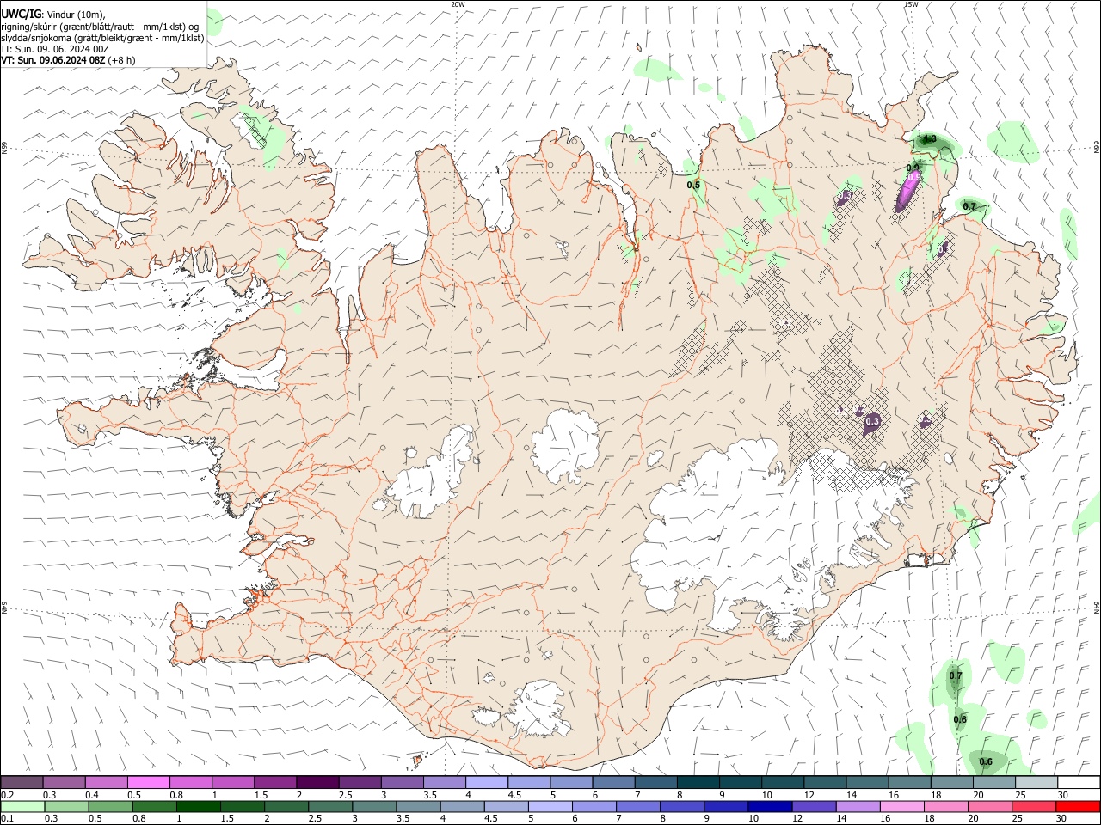Click the '14' number under the lower legend
This screenshot has height=825, width=1101.
(x=840, y=819)
